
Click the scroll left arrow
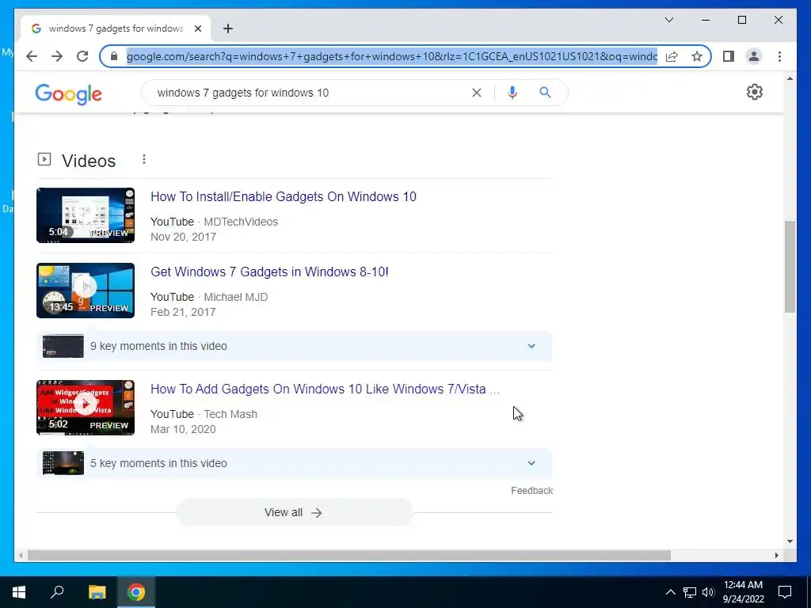(21, 555)
